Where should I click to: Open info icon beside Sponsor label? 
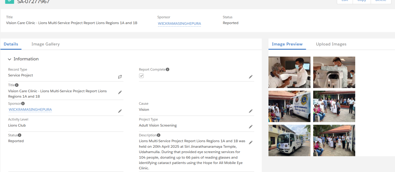23,104
